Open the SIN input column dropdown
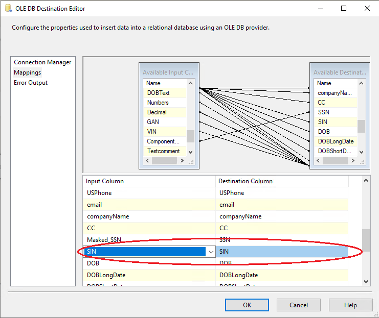Viewport: 379px width, 318px height. point(211,252)
